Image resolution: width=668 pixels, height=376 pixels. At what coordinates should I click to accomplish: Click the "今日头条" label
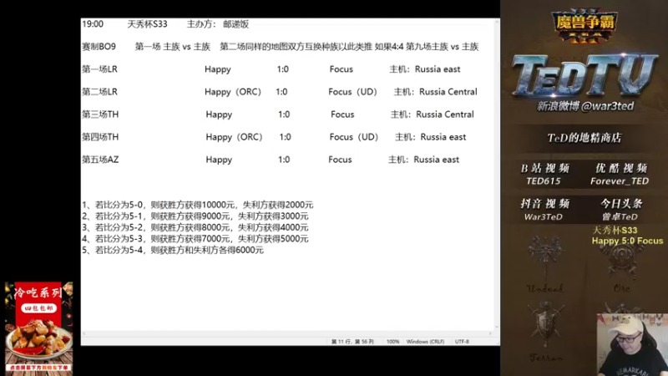point(620,204)
